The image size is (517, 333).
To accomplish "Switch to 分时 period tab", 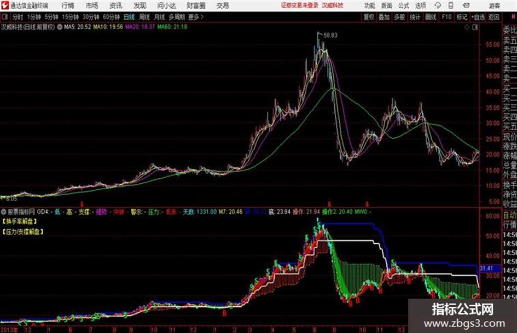I will pos(18,17).
